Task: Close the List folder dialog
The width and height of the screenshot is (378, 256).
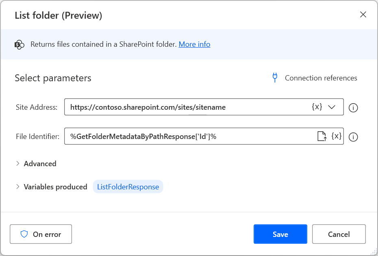Action: [x=363, y=14]
